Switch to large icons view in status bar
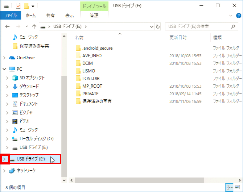Screen dimensions: 243x192 pyautogui.click(x=237, y=187)
